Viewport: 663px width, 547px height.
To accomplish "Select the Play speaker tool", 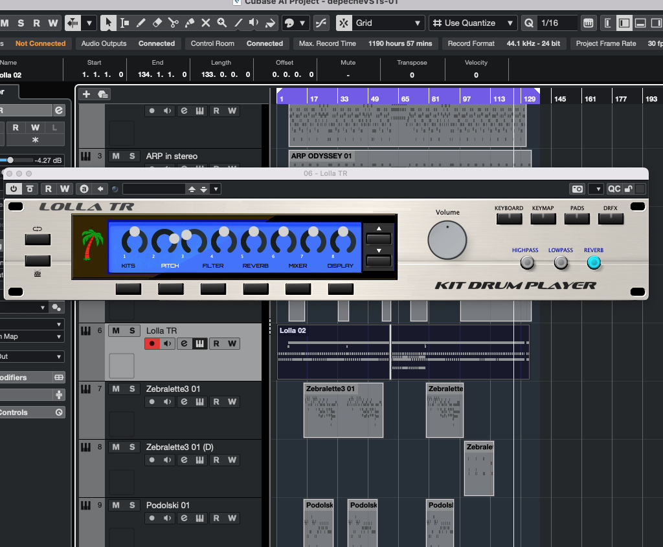I will 254,23.
